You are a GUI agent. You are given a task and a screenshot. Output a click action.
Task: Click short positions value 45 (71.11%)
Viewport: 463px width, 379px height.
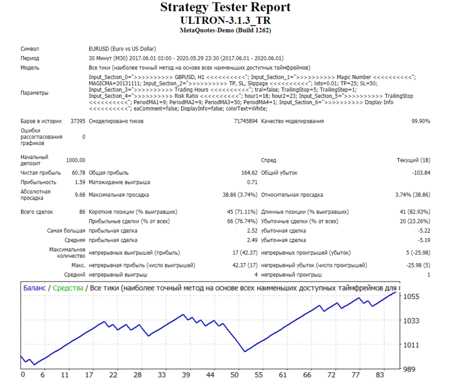242,212
